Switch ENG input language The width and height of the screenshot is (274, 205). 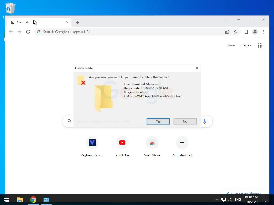(238, 200)
